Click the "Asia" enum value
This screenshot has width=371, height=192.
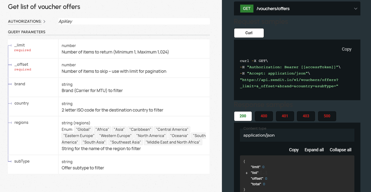click(x=119, y=130)
